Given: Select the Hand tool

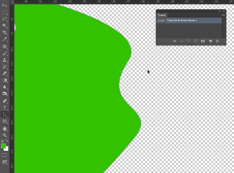Looking at the screenshot, I should (x=5, y=128).
